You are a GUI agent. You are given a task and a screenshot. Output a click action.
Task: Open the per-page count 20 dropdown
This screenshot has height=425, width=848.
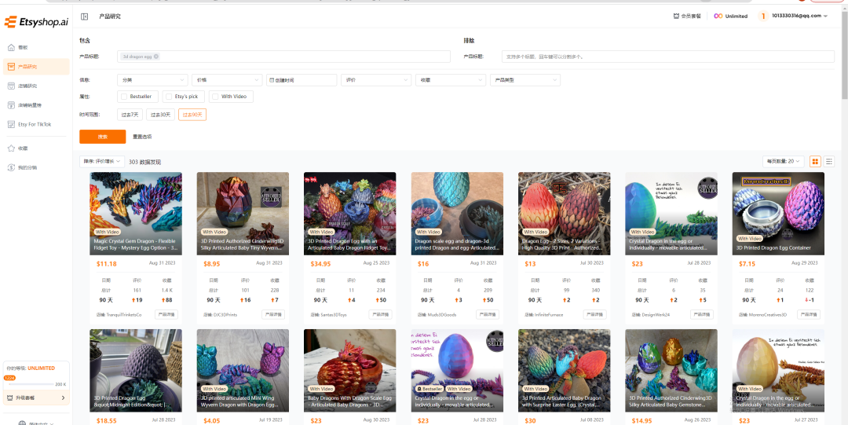(784, 161)
